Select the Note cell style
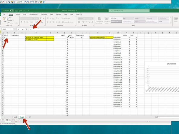The image size is (179, 134). [164, 21]
